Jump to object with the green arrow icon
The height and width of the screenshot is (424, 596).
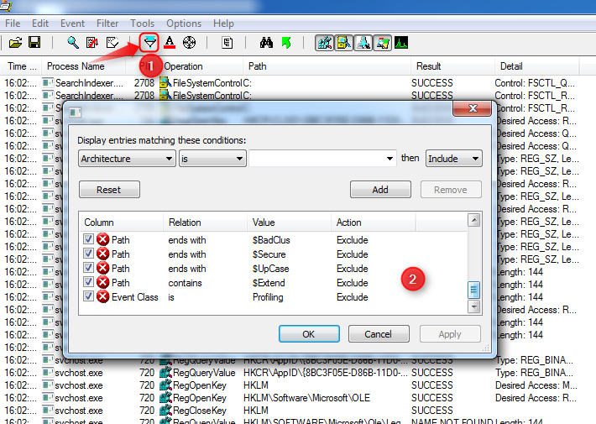coord(286,43)
